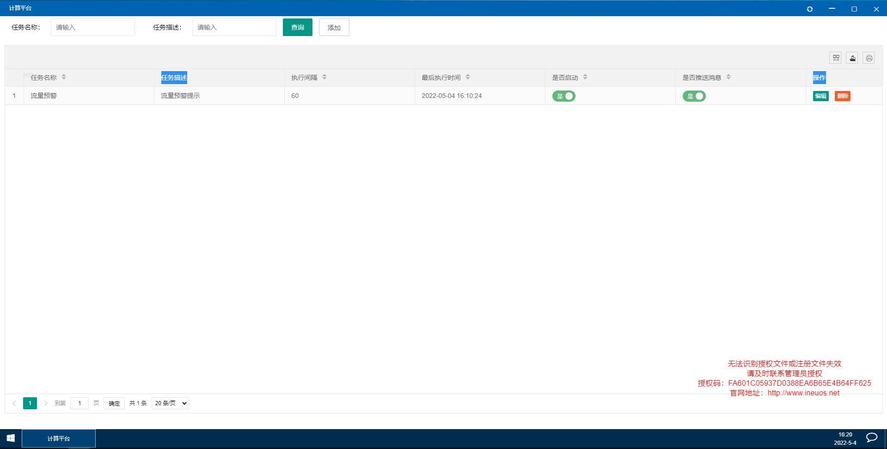887x449 pixels.
Task: Click the export table icon
Action: 852,58
